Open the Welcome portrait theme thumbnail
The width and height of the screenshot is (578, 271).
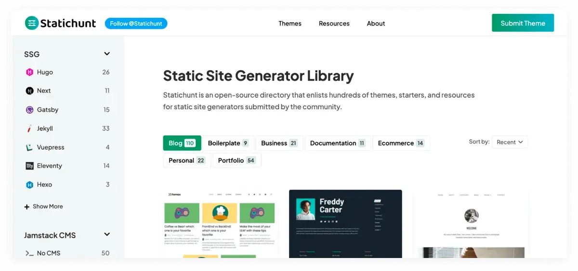pyautogui.click(x=471, y=224)
